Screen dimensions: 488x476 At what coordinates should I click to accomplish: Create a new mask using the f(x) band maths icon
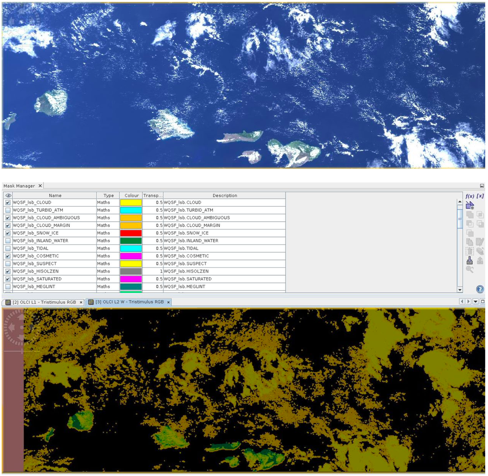tap(469, 195)
